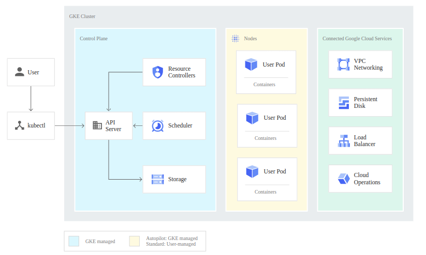Click the User person icon
426x255 pixels.
point(19,72)
